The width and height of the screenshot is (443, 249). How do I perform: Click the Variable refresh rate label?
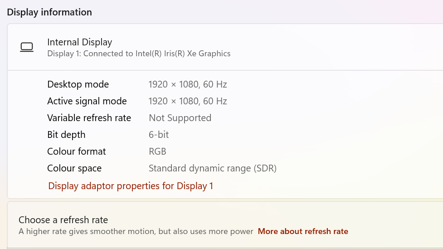click(89, 118)
